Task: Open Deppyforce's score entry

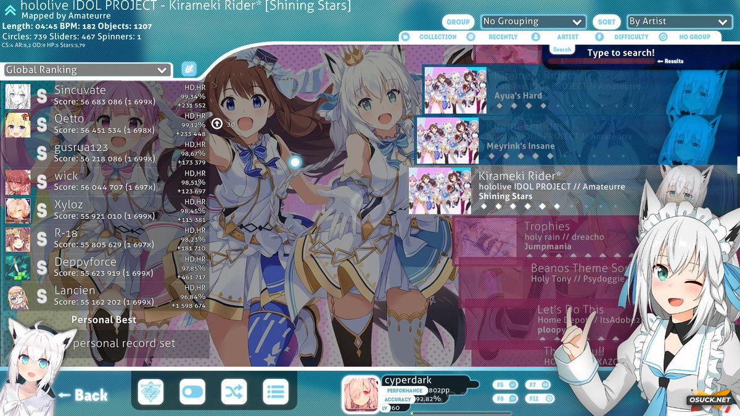Action: point(105,267)
